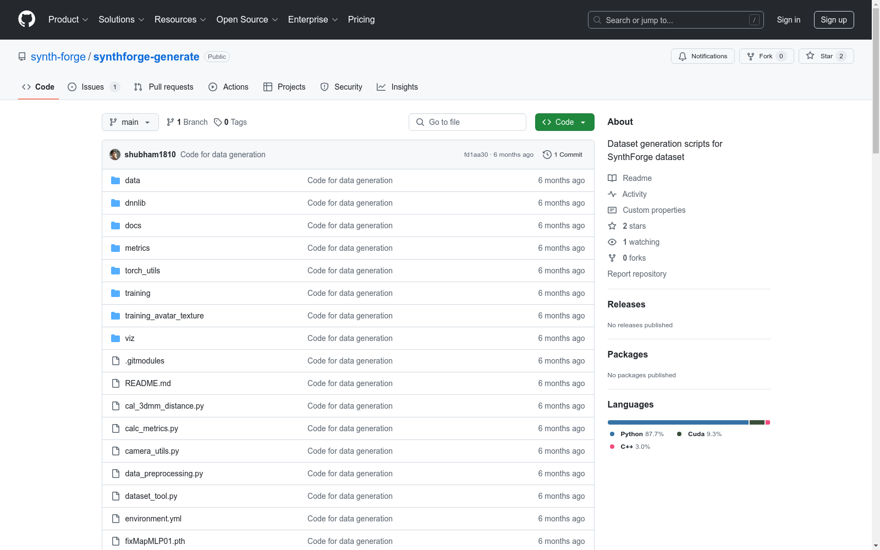Open the training_avatar_texture folder
The height and width of the screenshot is (550, 880).
point(164,316)
